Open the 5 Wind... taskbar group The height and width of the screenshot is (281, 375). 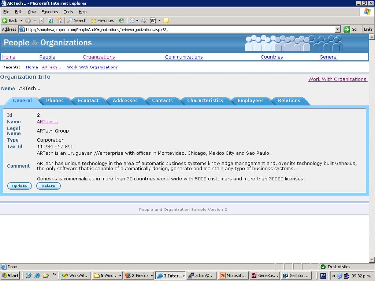click(x=107, y=276)
